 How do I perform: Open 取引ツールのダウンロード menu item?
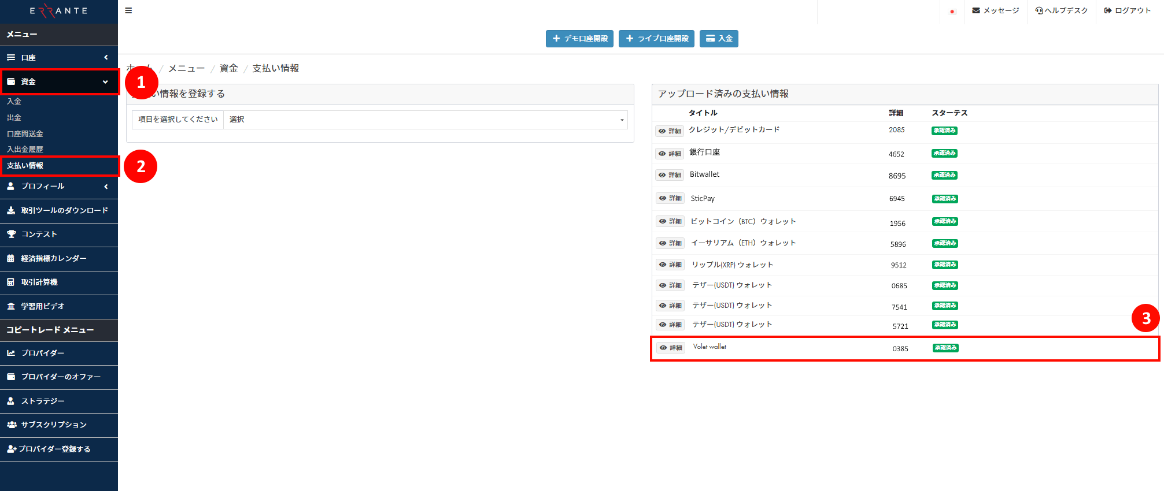[x=59, y=210]
